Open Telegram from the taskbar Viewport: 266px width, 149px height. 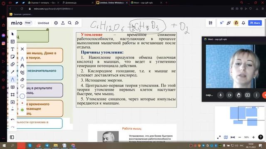coord(47,145)
